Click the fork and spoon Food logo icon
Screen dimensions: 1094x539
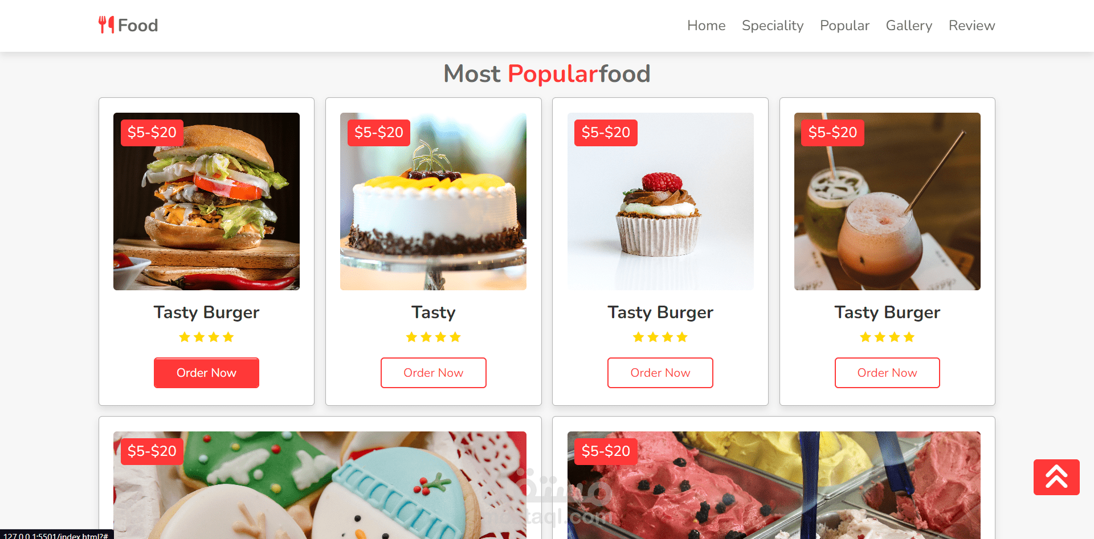coord(106,25)
